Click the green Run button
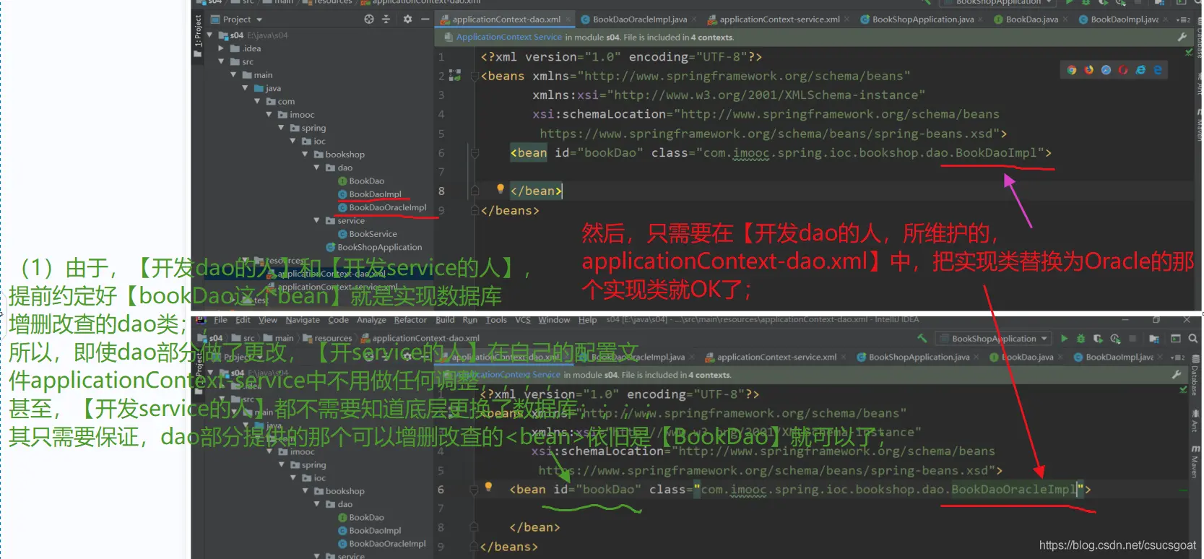1204x559 pixels. click(x=1064, y=338)
